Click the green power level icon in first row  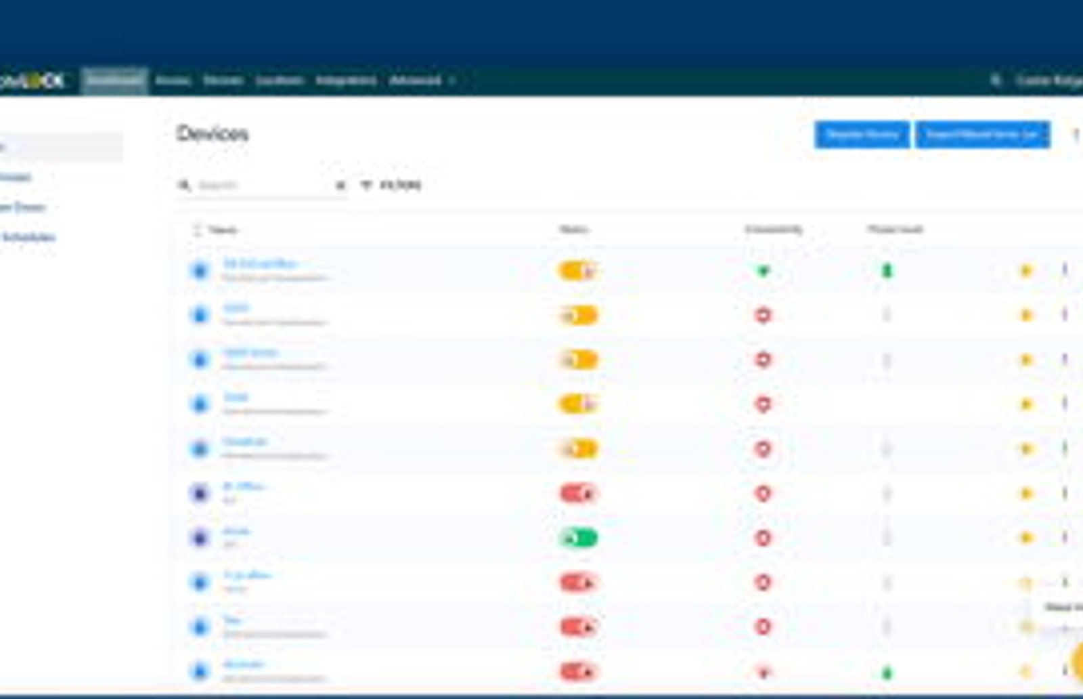point(887,271)
